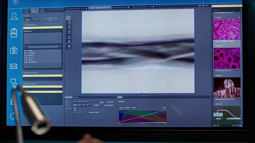
Task: Click the user profile sidebar icon
Action: pyautogui.click(x=14, y=16)
